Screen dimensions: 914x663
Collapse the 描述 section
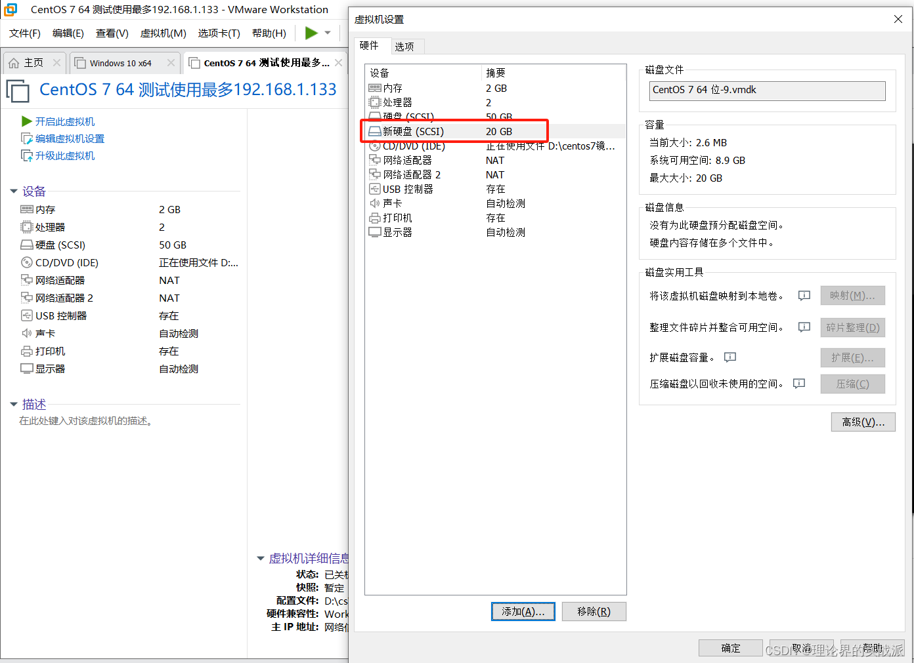click(x=14, y=405)
